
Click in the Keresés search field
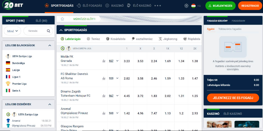click(x=38, y=31)
